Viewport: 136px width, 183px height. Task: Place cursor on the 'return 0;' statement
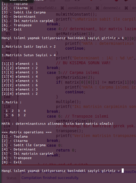[66, 150]
